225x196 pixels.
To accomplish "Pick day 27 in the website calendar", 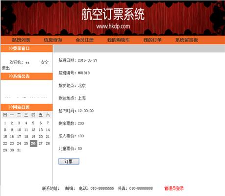I will point(41,144).
